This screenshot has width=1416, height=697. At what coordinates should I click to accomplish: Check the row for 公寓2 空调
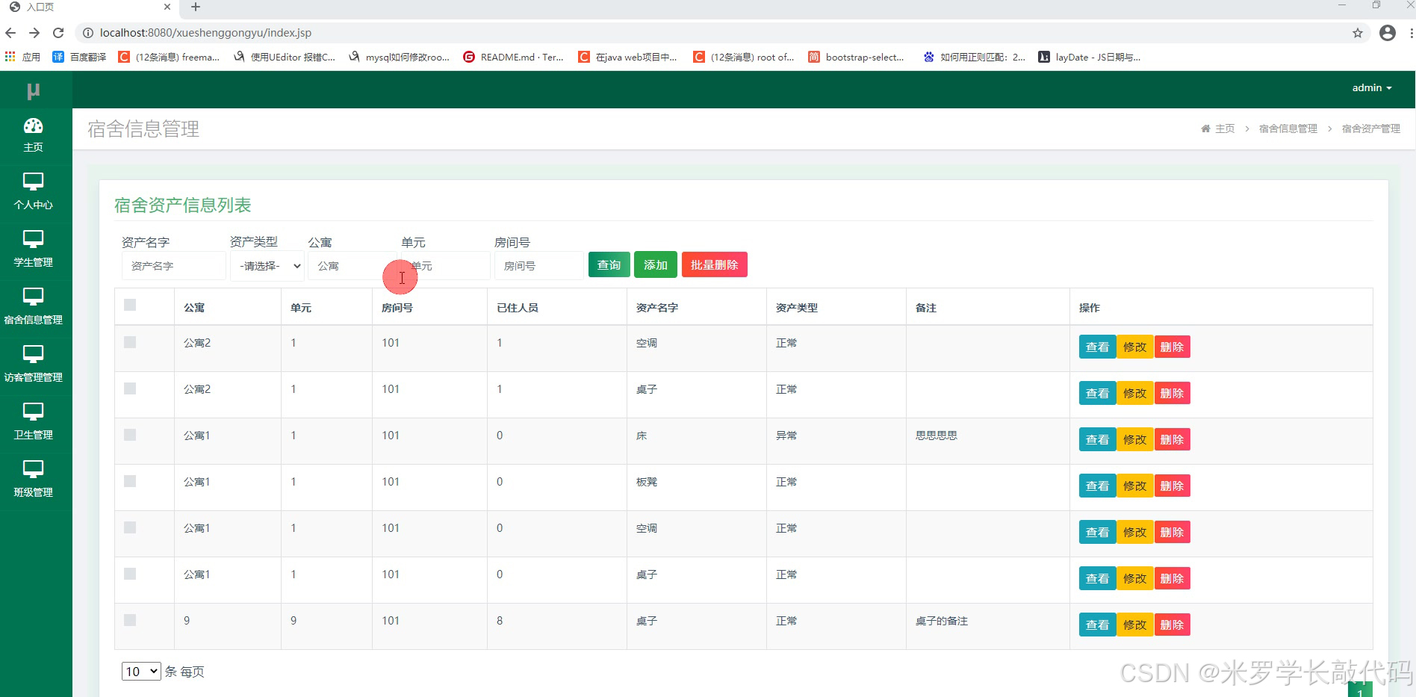130,342
